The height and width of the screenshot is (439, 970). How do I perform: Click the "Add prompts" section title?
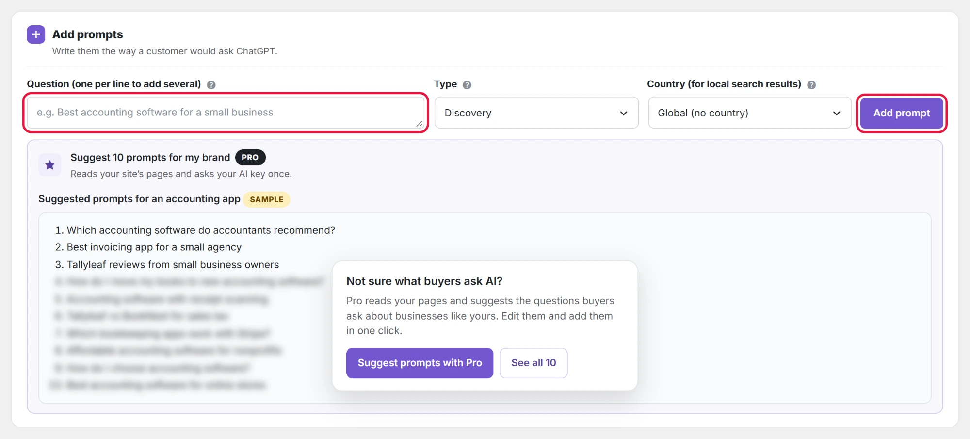88,34
